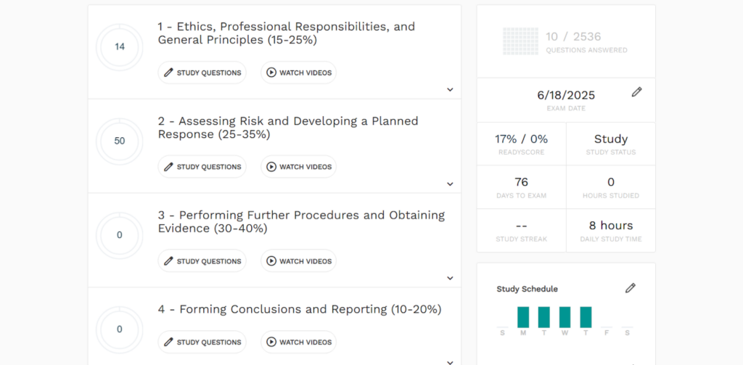This screenshot has width=743, height=365.
Task: Click the pencil icon in Assessing Risk Study Questions
Action: coord(169,167)
